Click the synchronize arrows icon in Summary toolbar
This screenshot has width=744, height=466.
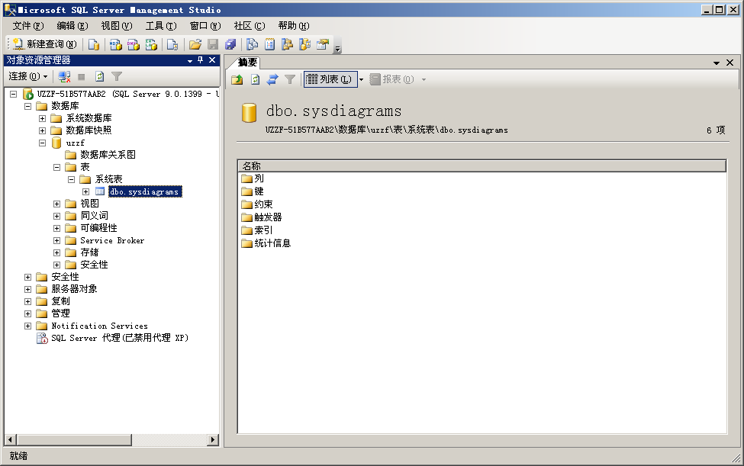272,79
